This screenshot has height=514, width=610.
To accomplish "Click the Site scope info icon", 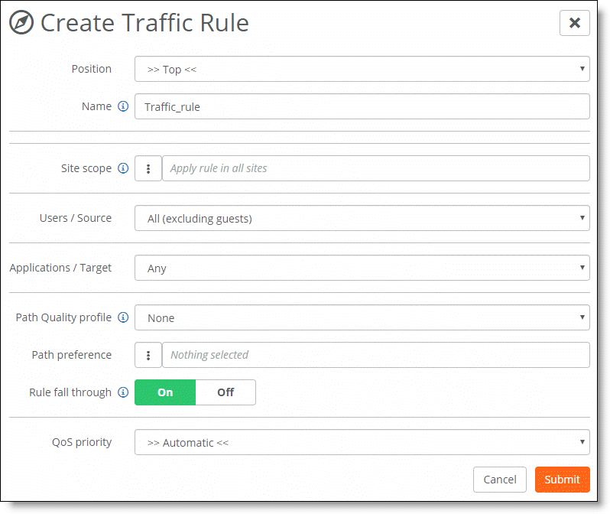I will [123, 168].
